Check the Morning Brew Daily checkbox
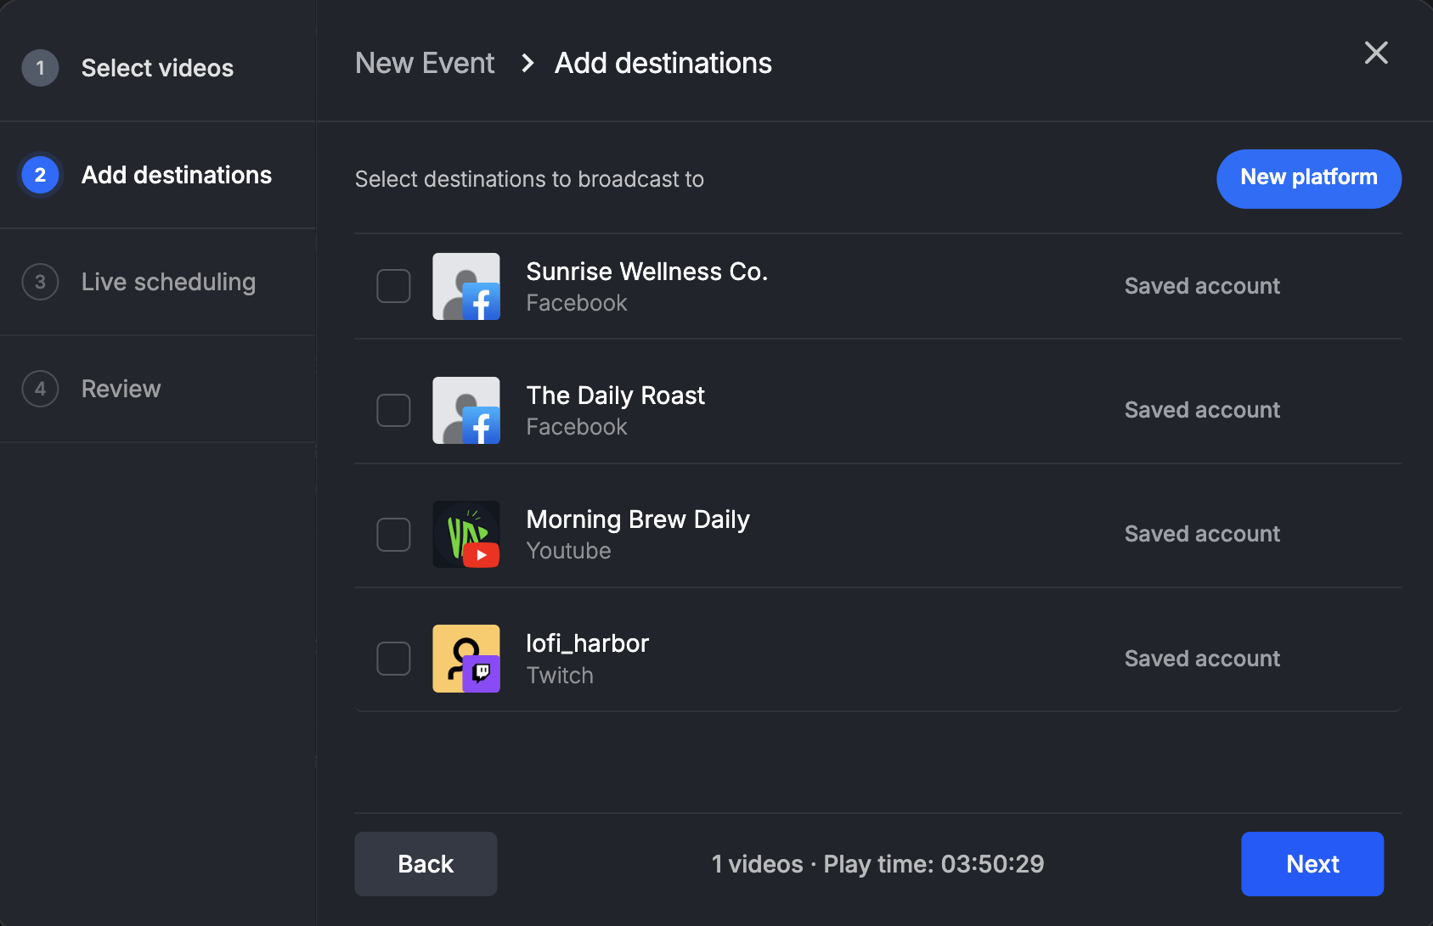The width and height of the screenshot is (1433, 926). pos(393,534)
